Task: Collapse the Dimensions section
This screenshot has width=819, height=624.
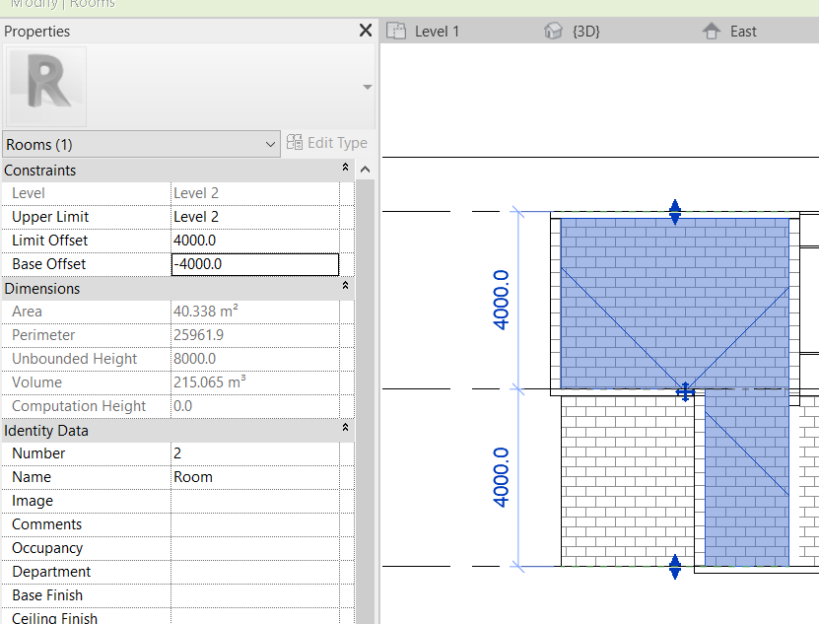Action: point(345,285)
